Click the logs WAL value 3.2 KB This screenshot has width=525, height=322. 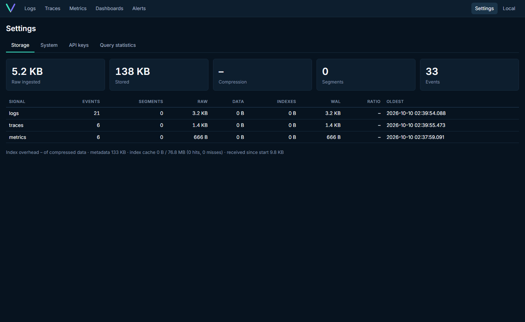(333, 113)
